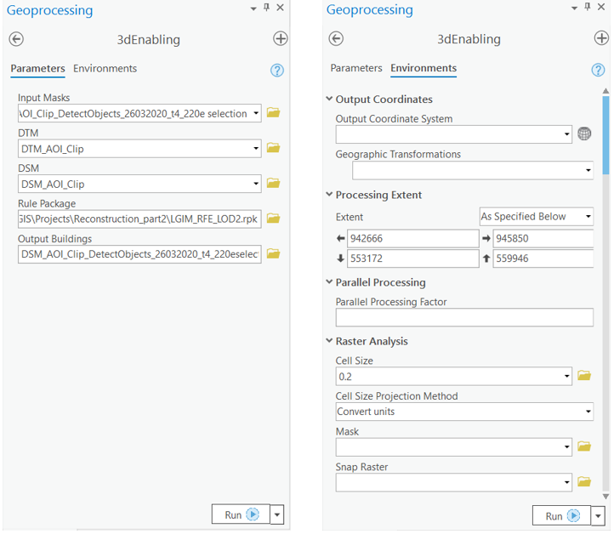Collapse the Raster Analysis section
This screenshot has height=534, width=614.
pos(329,341)
